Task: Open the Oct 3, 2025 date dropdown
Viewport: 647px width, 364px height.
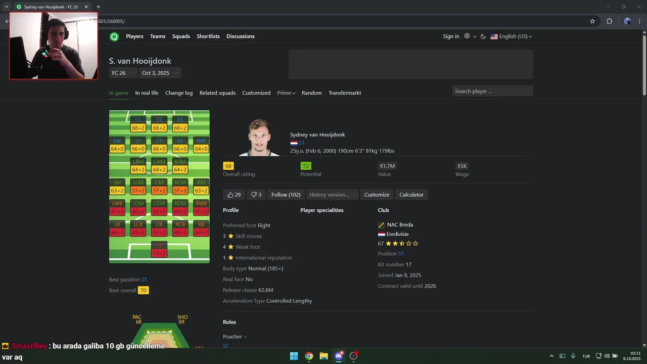Action: 160,73
